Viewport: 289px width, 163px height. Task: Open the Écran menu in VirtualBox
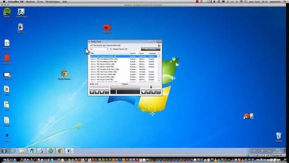pos(40,1)
